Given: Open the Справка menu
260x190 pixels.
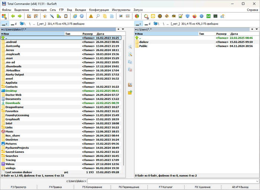Looking at the screenshot, I should point(252,10).
